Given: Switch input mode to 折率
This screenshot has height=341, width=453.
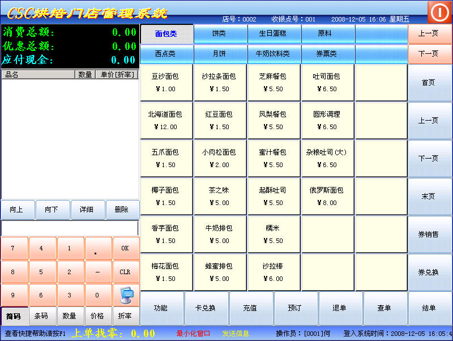Looking at the screenshot, I should click(126, 316).
